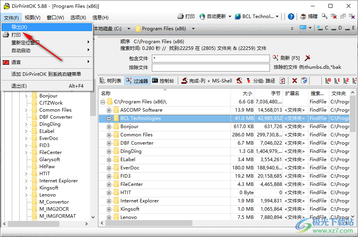358x237 pixels.
Task: Open the 视图(V) menu
Action: tap(32, 18)
